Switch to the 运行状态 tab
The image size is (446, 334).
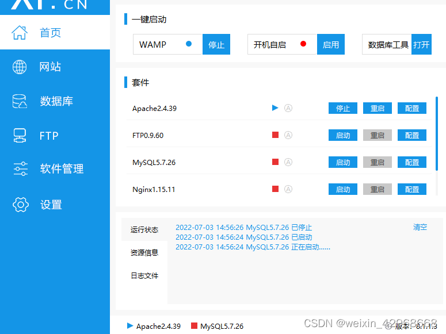[x=144, y=229]
